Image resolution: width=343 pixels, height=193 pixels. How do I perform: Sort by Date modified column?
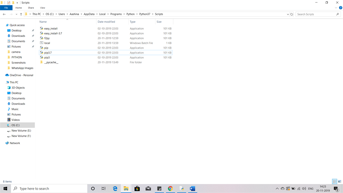pos(106,22)
